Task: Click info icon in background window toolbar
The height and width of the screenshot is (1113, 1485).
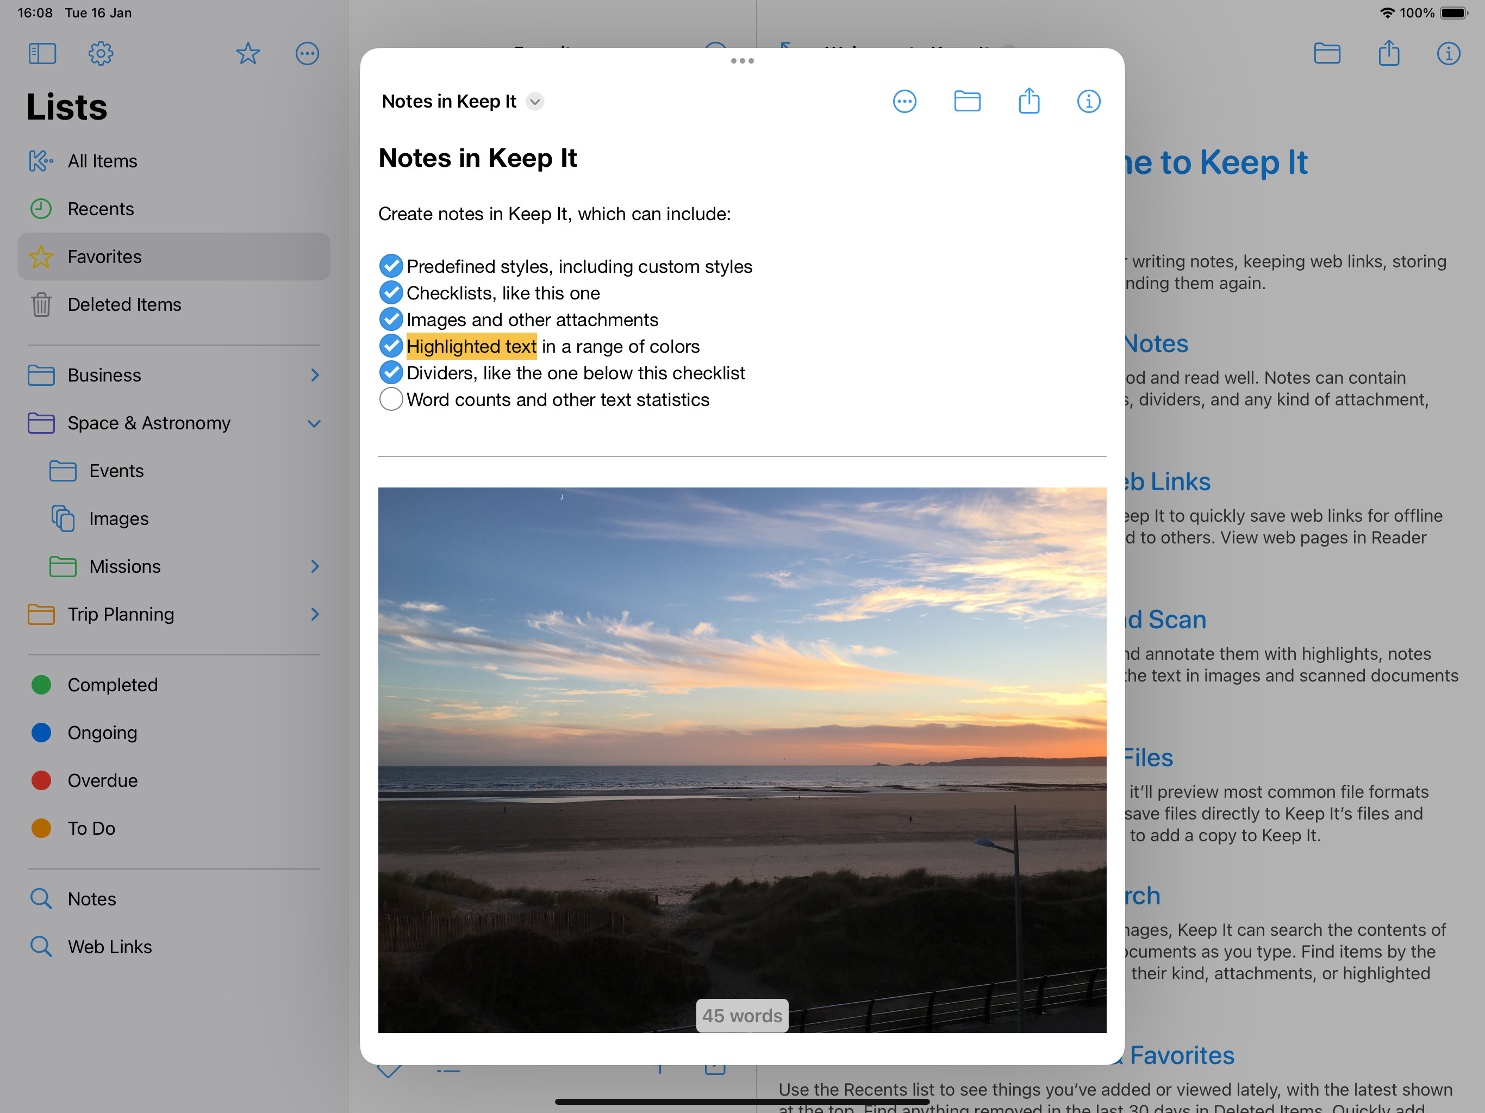Action: (1448, 53)
